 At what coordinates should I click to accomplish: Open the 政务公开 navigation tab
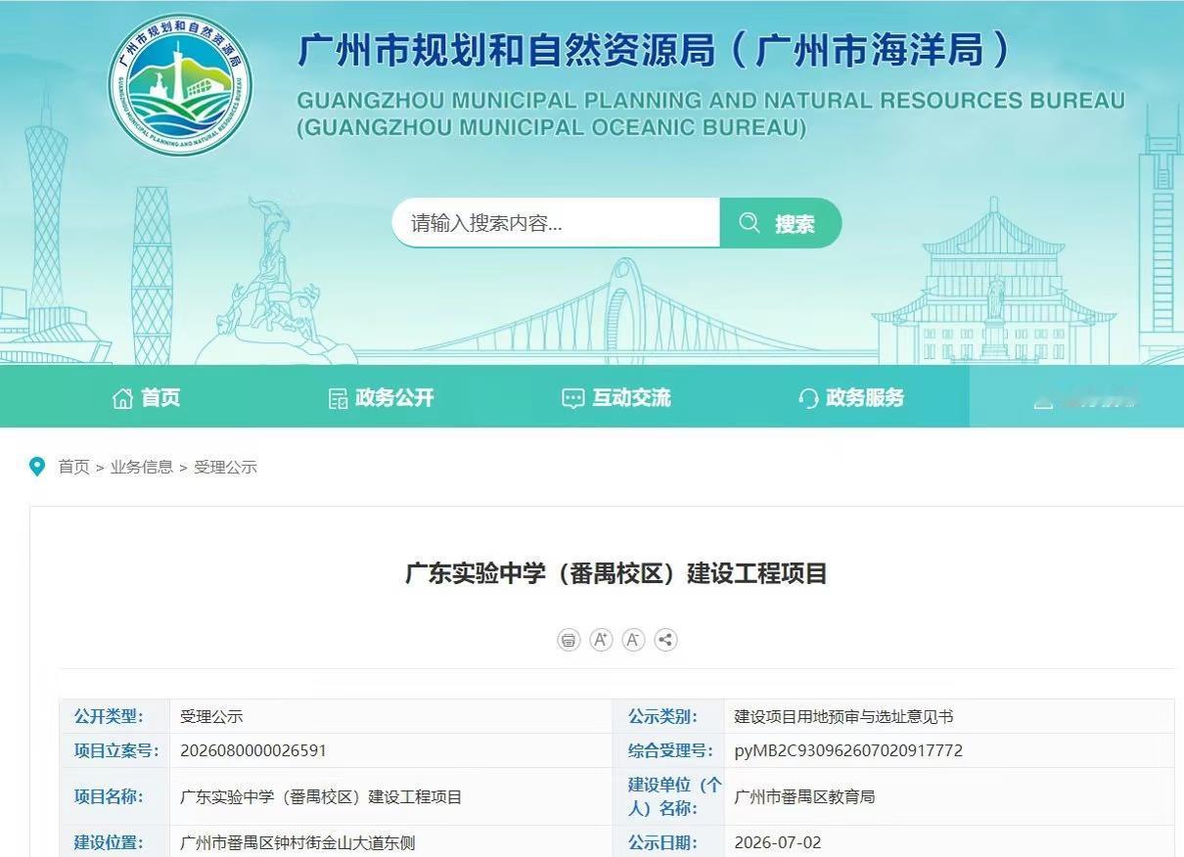(381, 397)
